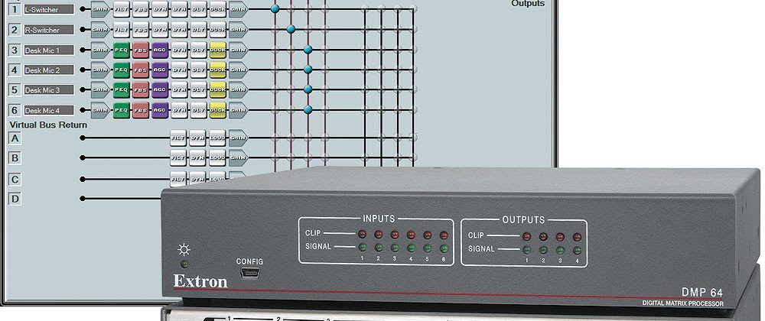
Task: Select Virtual Bus Return D button
Action: tap(15, 199)
